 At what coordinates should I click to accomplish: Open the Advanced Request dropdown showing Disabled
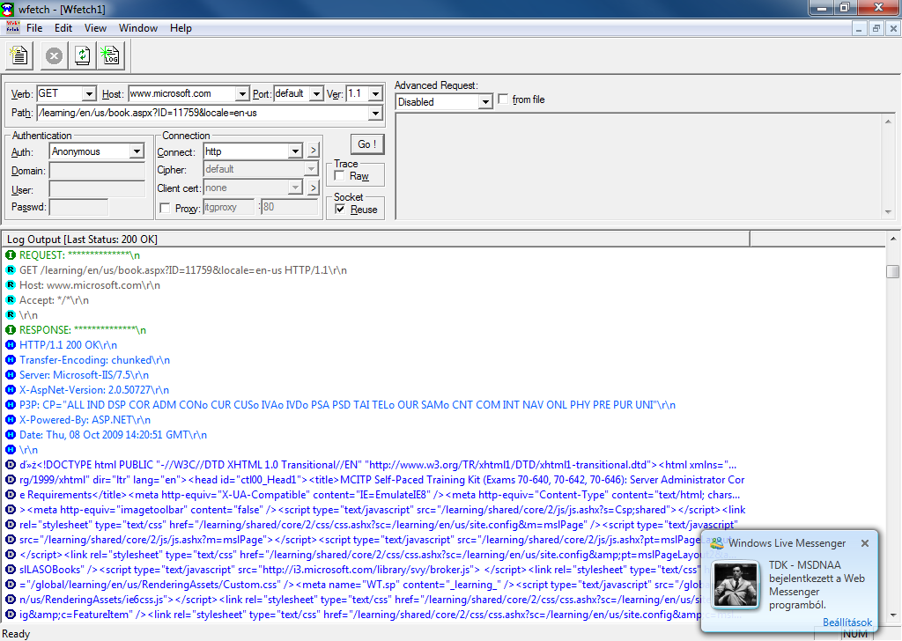(x=485, y=102)
